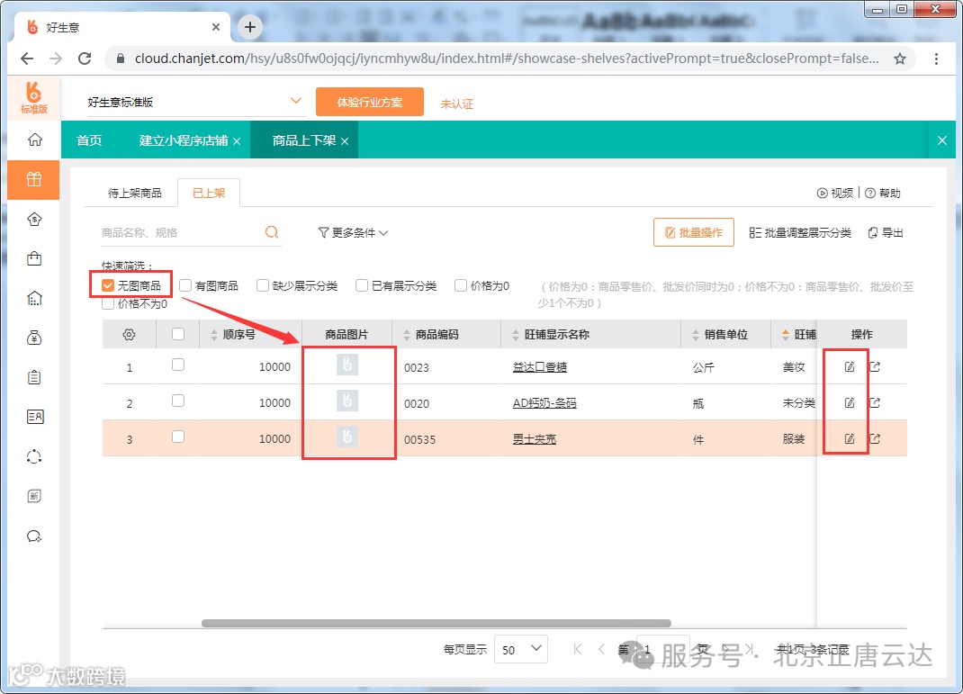This screenshot has width=963, height=694.
Task: Uncheck 无图商品 filter
Action: click(x=108, y=285)
